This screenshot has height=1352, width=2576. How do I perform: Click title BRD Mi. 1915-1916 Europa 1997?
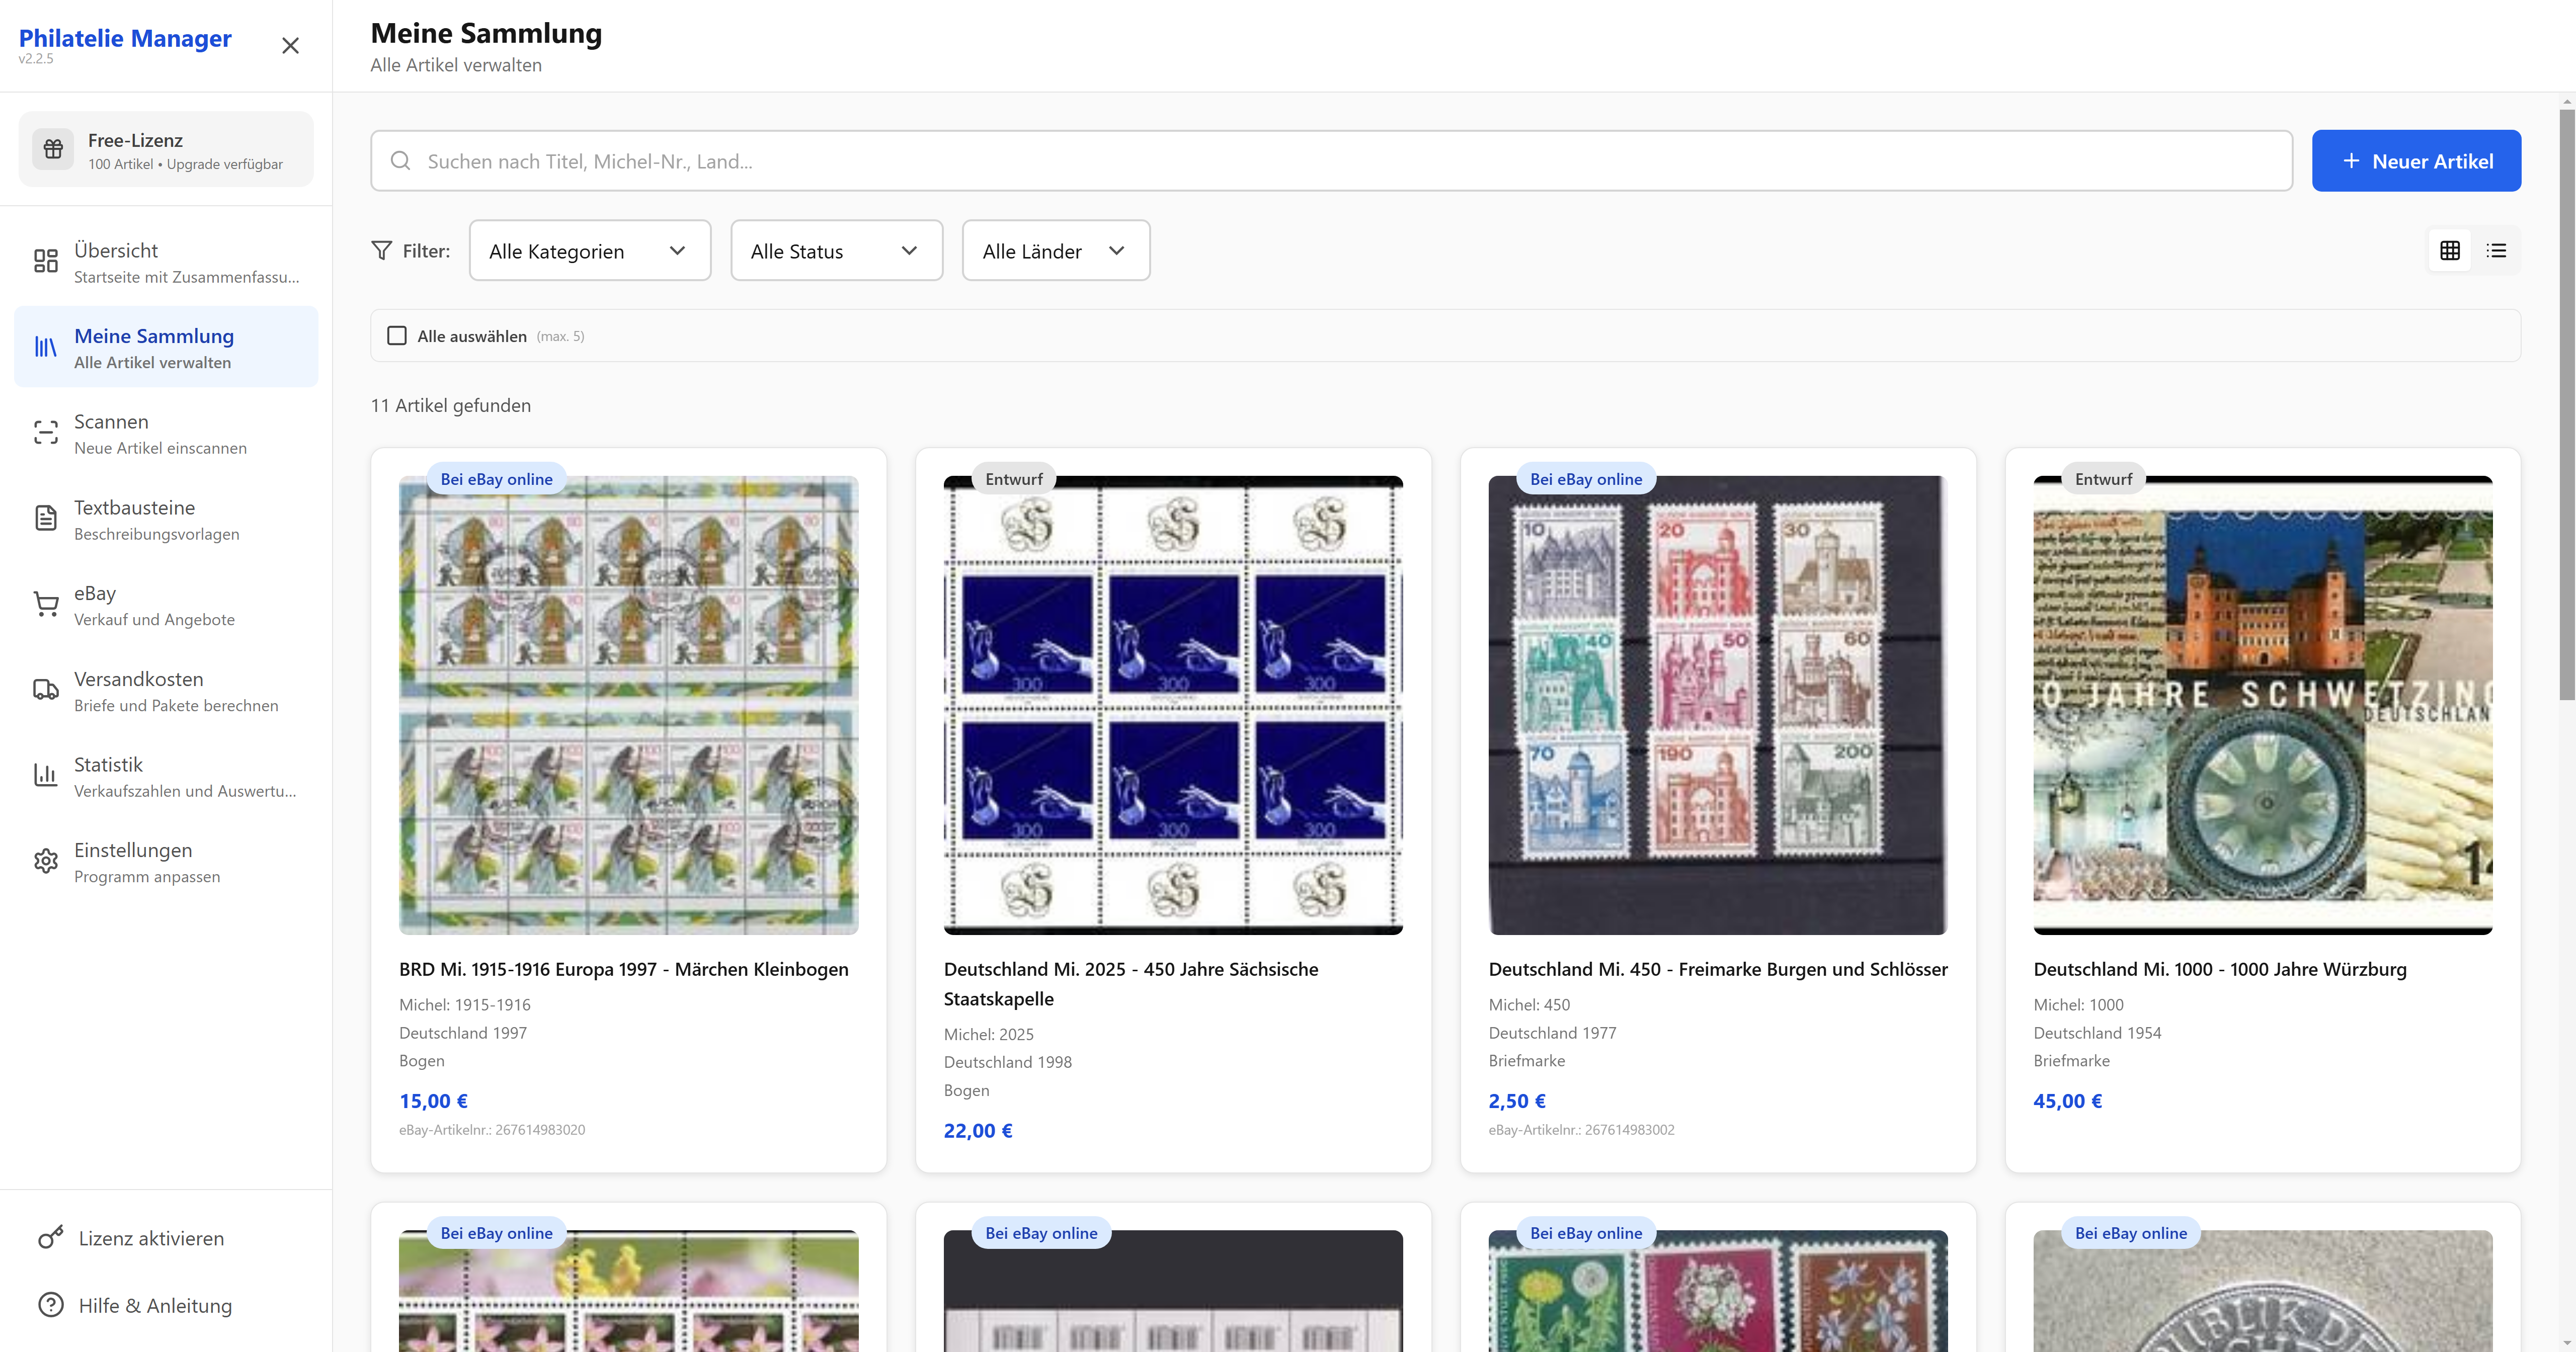click(x=624, y=969)
